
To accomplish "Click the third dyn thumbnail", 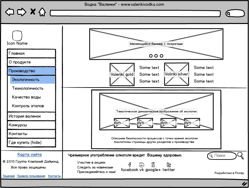I will [169, 123].
